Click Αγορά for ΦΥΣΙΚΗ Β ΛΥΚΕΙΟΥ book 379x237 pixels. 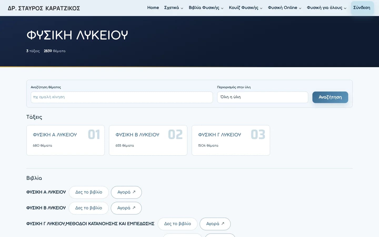click(x=126, y=208)
